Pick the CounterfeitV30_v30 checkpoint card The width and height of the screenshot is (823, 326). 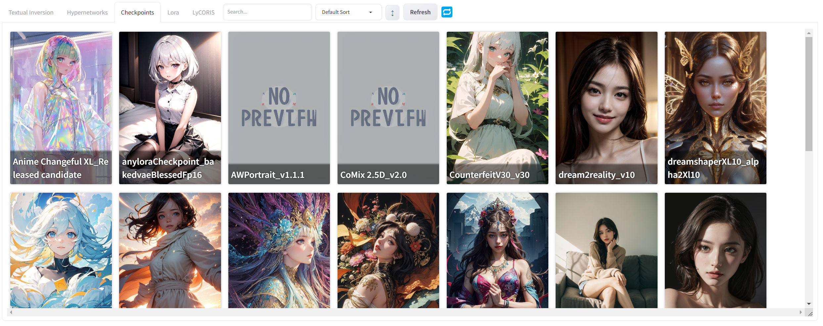pyautogui.click(x=497, y=108)
